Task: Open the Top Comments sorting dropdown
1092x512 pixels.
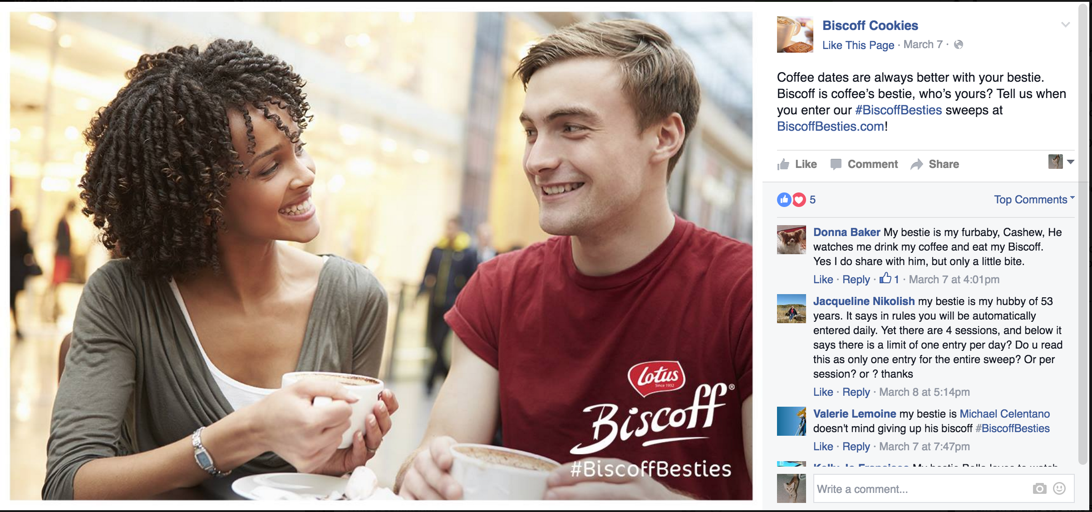Action: tap(1034, 200)
